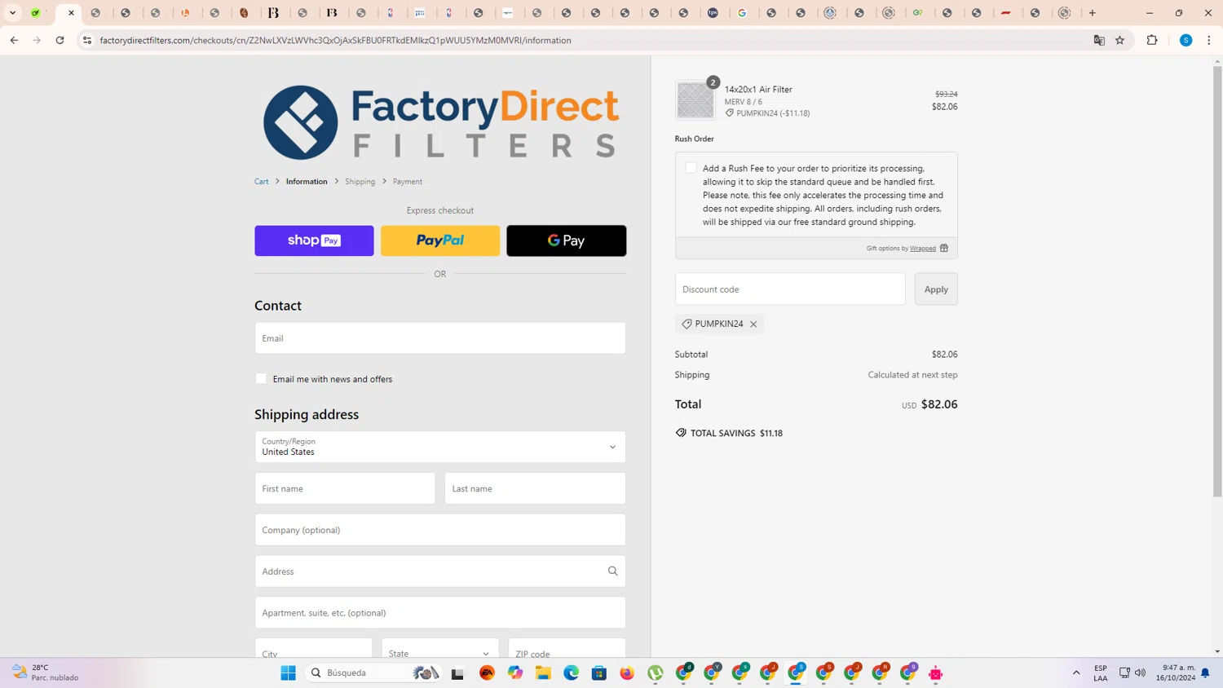Open File Explorer from the taskbar
The image size is (1223, 688).
543,673
